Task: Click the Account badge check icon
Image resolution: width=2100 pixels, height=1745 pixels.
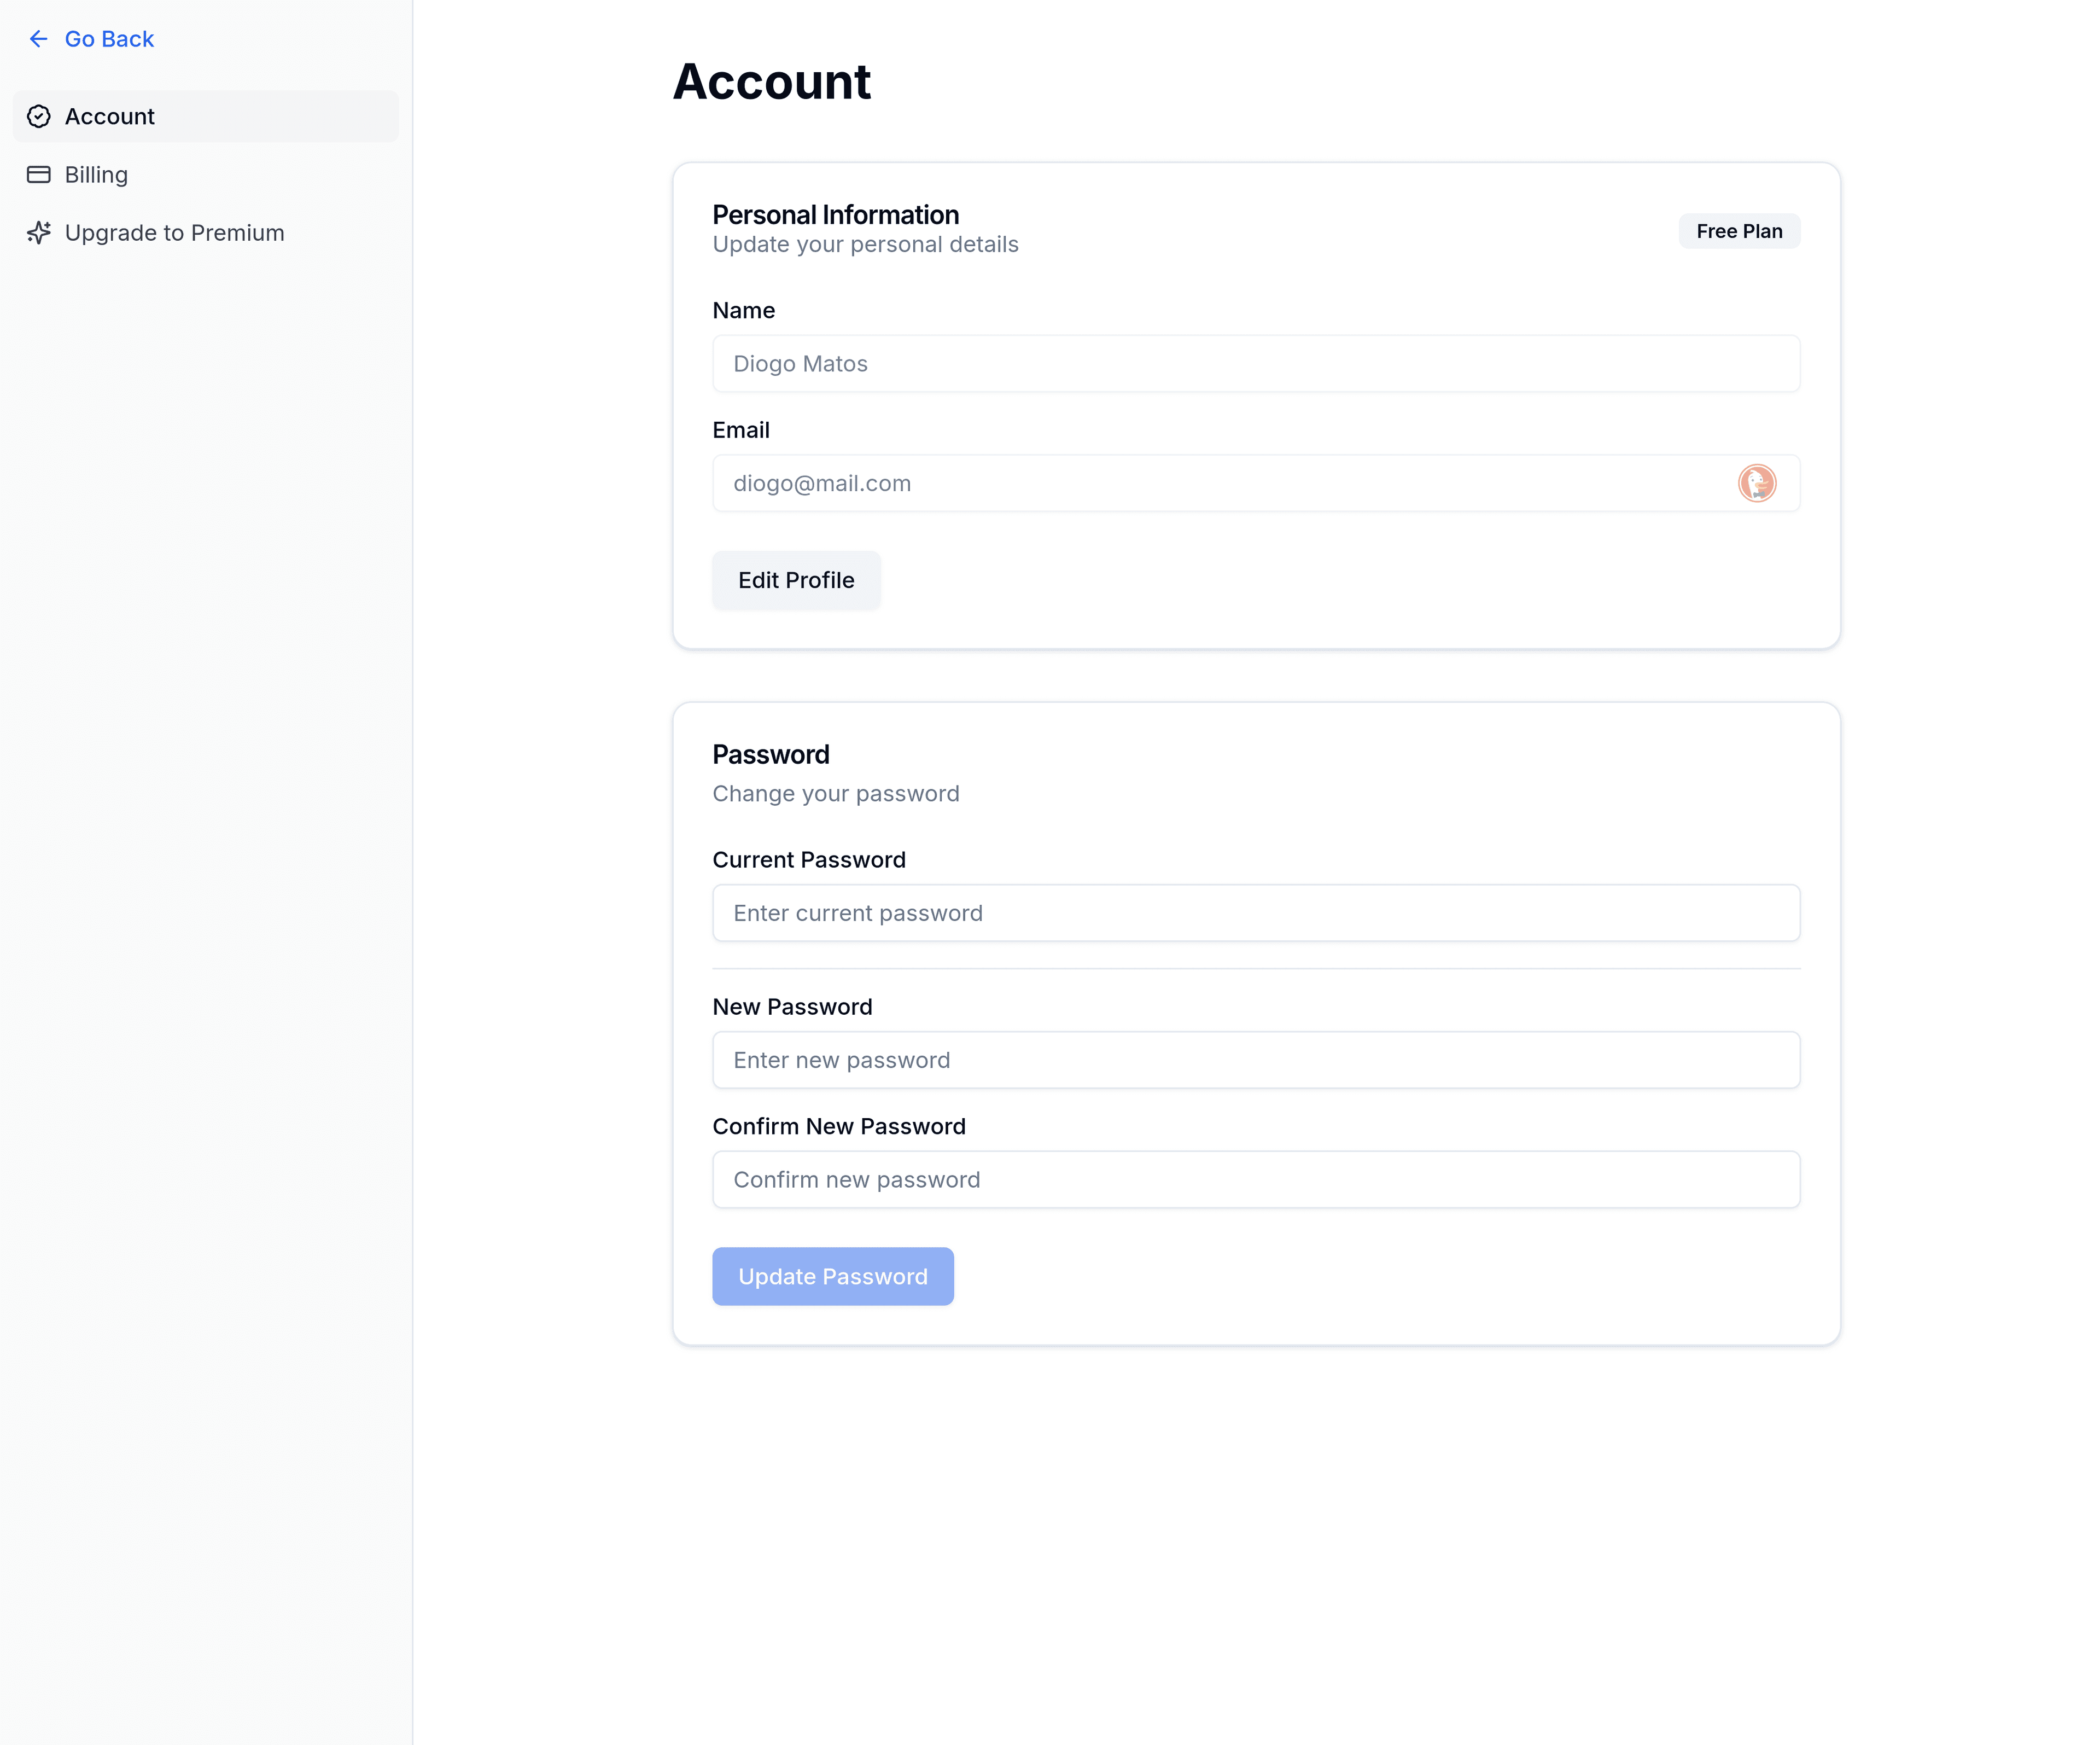Action: click(x=38, y=116)
